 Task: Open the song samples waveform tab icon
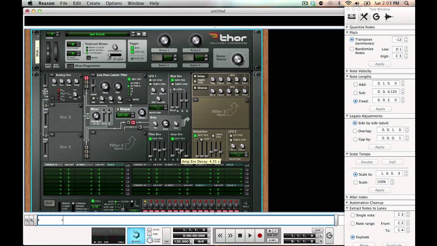click(x=389, y=17)
